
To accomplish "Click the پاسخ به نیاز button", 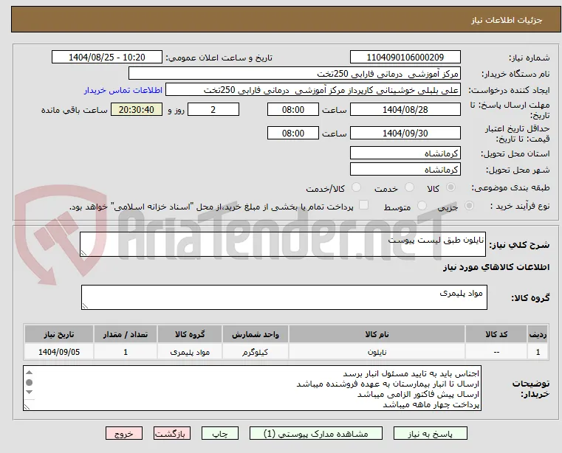I will 430,433.
